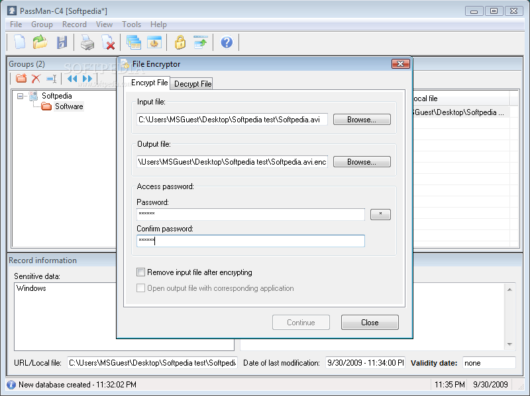Click the Date of last modification field

(x=366, y=363)
